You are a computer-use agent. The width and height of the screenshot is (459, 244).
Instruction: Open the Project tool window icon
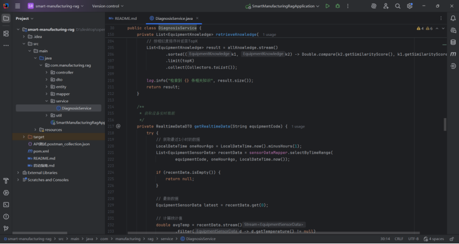click(x=6, y=18)
